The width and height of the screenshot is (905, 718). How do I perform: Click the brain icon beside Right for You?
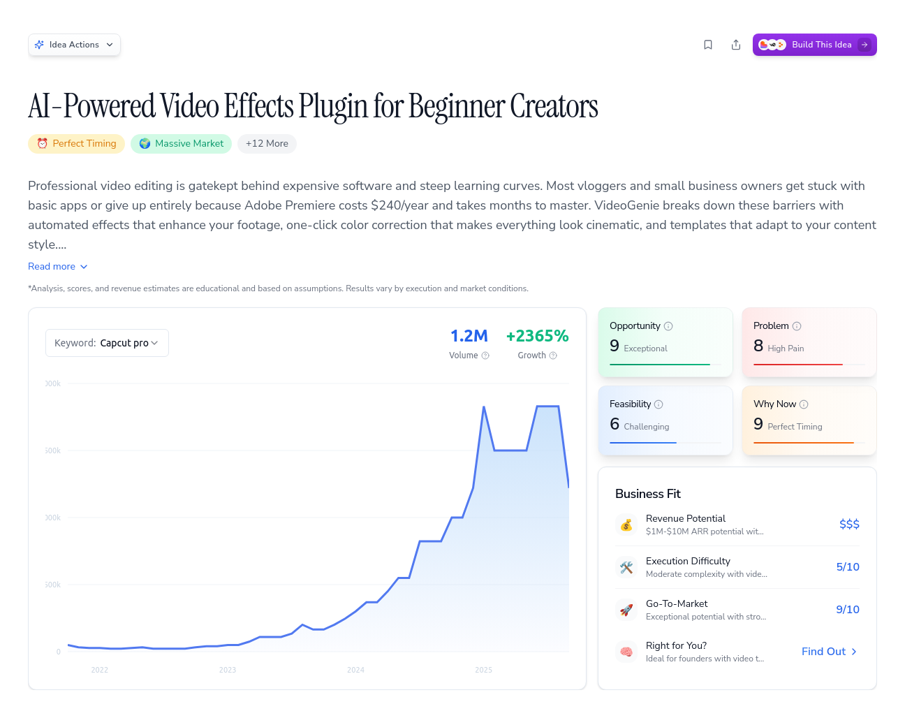click(626, 651)
